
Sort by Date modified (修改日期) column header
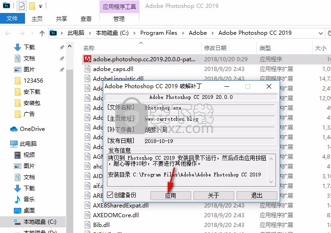[x=215, y=48]
